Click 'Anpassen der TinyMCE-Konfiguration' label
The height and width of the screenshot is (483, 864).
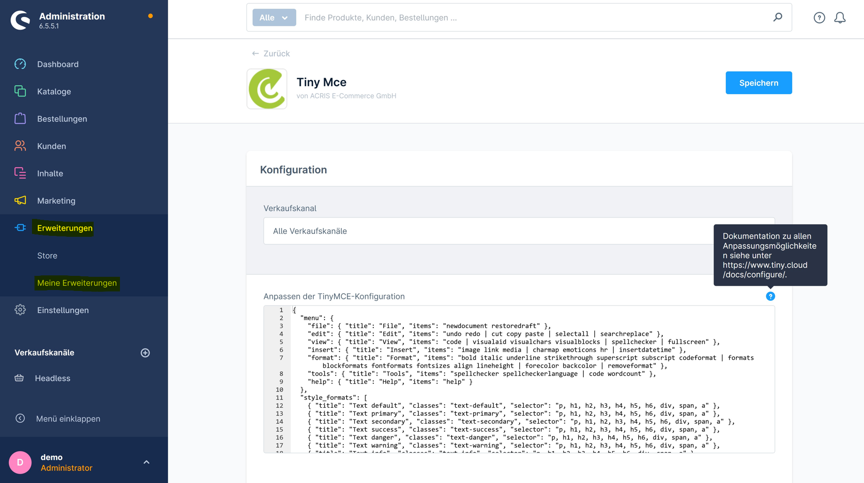[334, 296]
